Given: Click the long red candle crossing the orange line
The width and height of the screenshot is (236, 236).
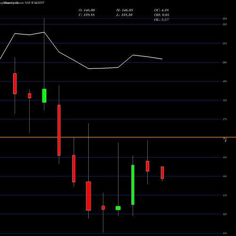Looking at the screenshot, I should tap(59, 130).
